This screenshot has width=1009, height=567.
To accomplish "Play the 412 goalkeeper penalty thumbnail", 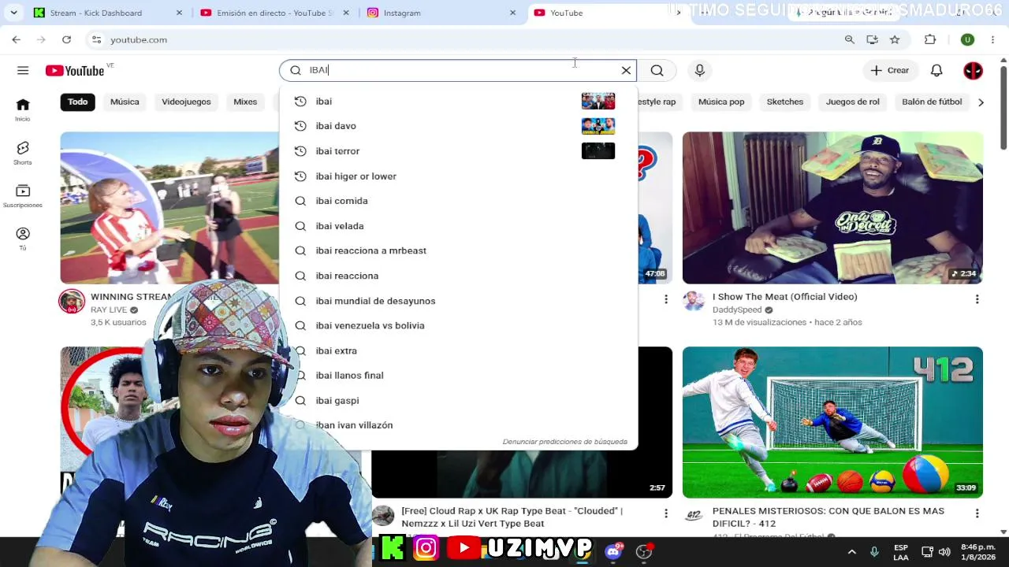I will (832, 422).
